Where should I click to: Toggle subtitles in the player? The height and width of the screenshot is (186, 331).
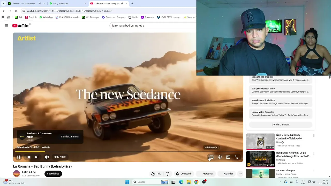(211, 157)
